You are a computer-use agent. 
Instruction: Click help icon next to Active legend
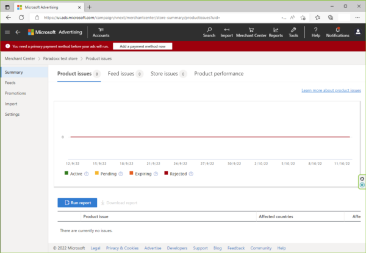tap(87, 174)
